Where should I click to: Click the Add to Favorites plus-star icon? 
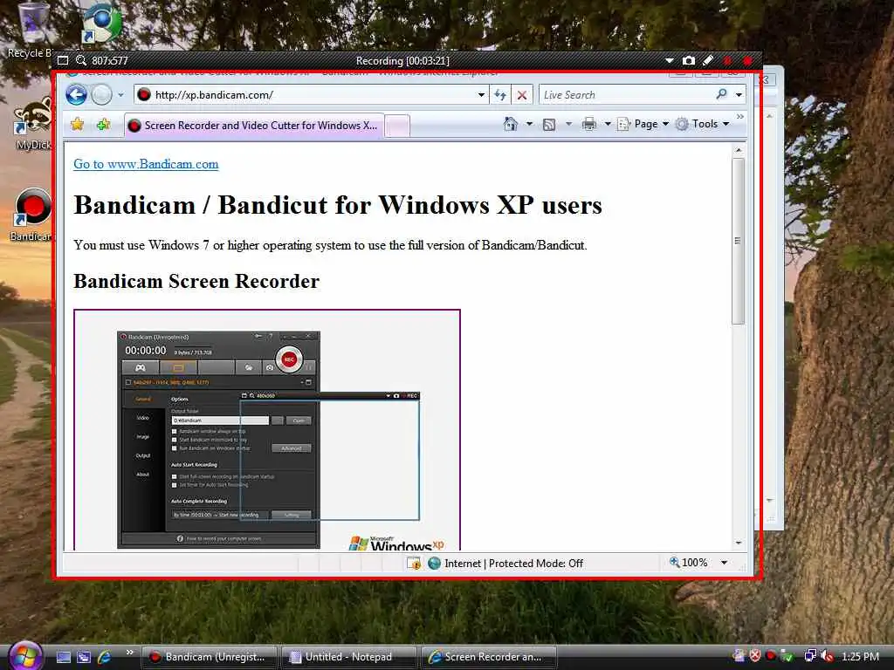click(103, 124)
